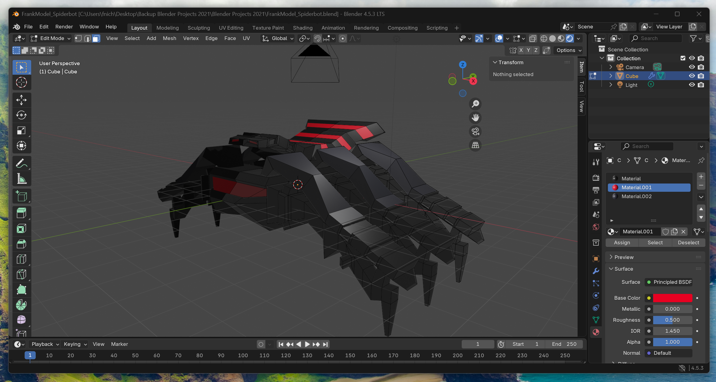Select the Rotate tool
716x382 pixels.
pyautogui.click(x=21, y=115)
